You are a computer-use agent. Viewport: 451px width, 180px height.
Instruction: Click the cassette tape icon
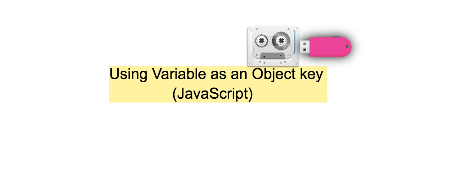[x=273, y=46]
